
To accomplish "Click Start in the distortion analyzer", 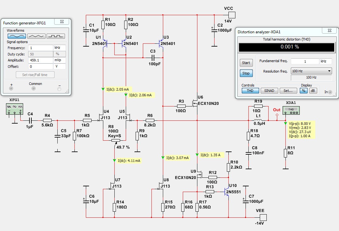I will [246, 63].
